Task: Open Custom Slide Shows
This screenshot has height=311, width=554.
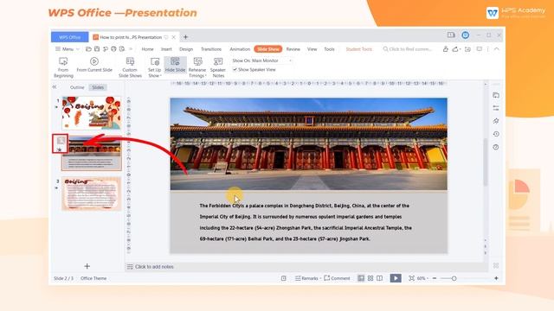Action: [130, 67]
